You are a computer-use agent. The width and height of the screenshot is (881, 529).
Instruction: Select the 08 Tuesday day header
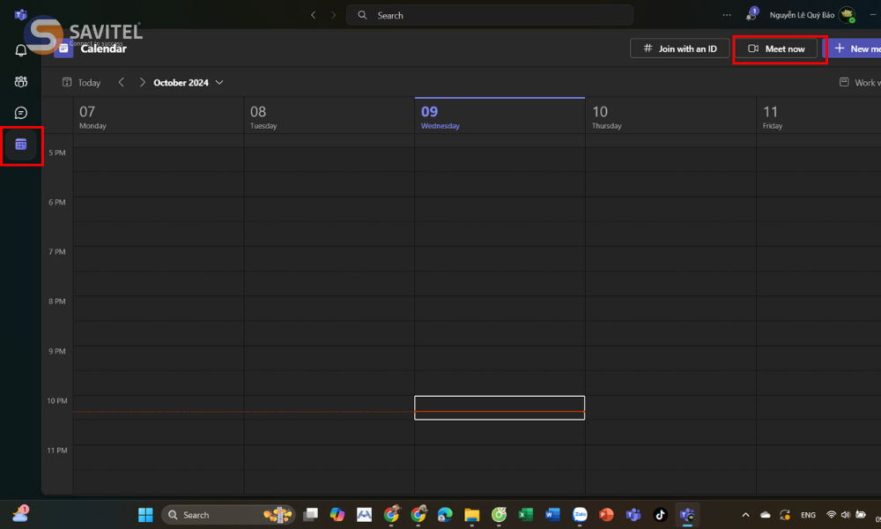(329, 116)
